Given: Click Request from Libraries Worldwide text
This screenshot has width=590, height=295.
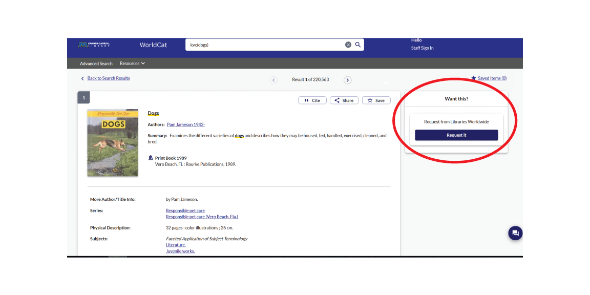Looking at the screenshot, I should [x=456, y=121].
